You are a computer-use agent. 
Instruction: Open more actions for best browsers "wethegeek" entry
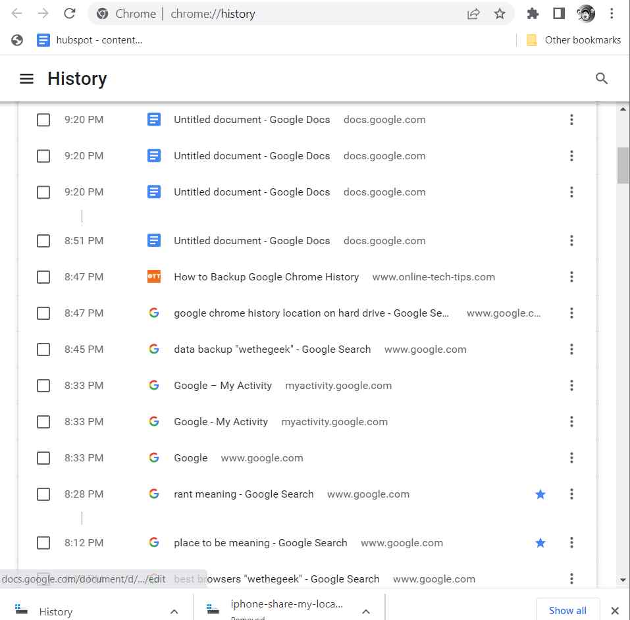[571, 579]
